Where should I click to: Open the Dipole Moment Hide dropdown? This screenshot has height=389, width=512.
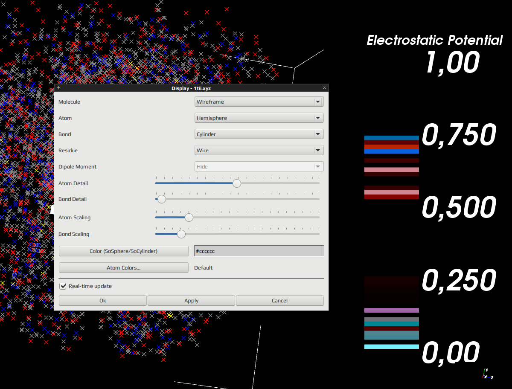259,167
